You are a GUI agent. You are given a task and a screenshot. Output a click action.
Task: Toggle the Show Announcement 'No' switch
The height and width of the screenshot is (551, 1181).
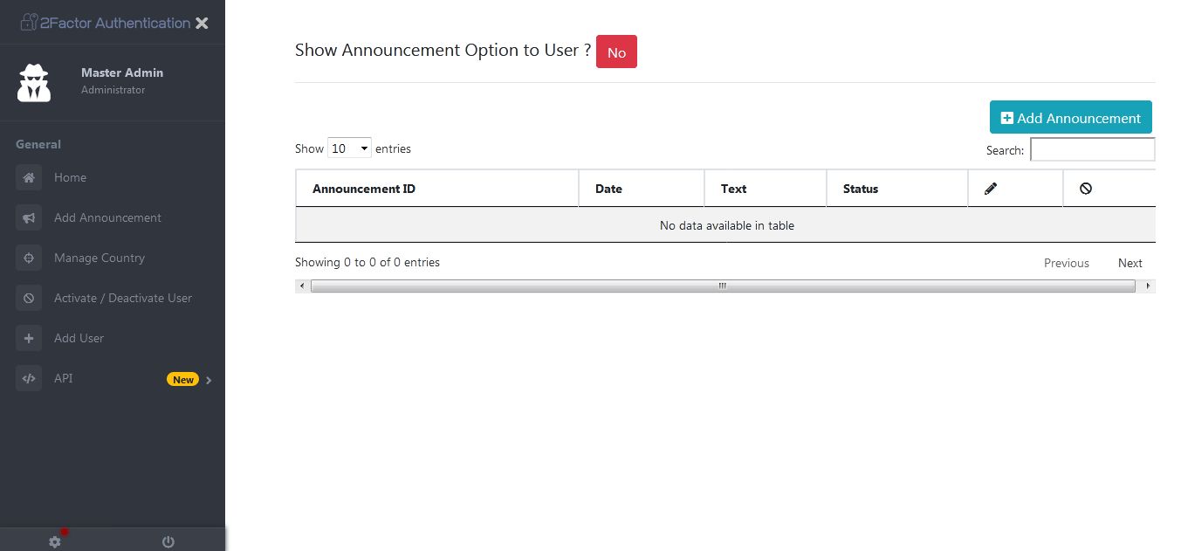(616, 52)
